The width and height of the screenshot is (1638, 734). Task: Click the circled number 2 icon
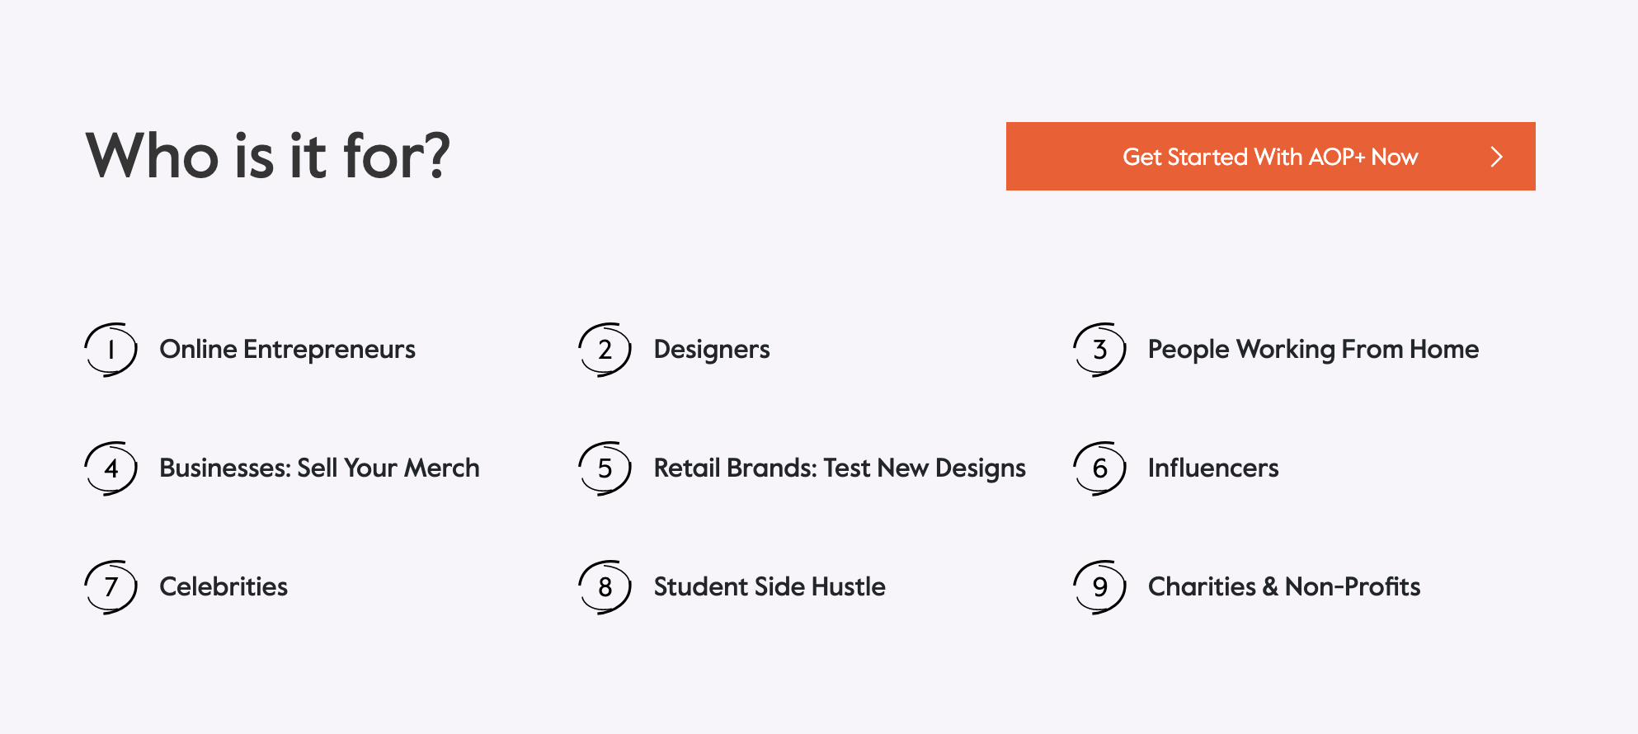pyautogui.click(x=605, y=350)
